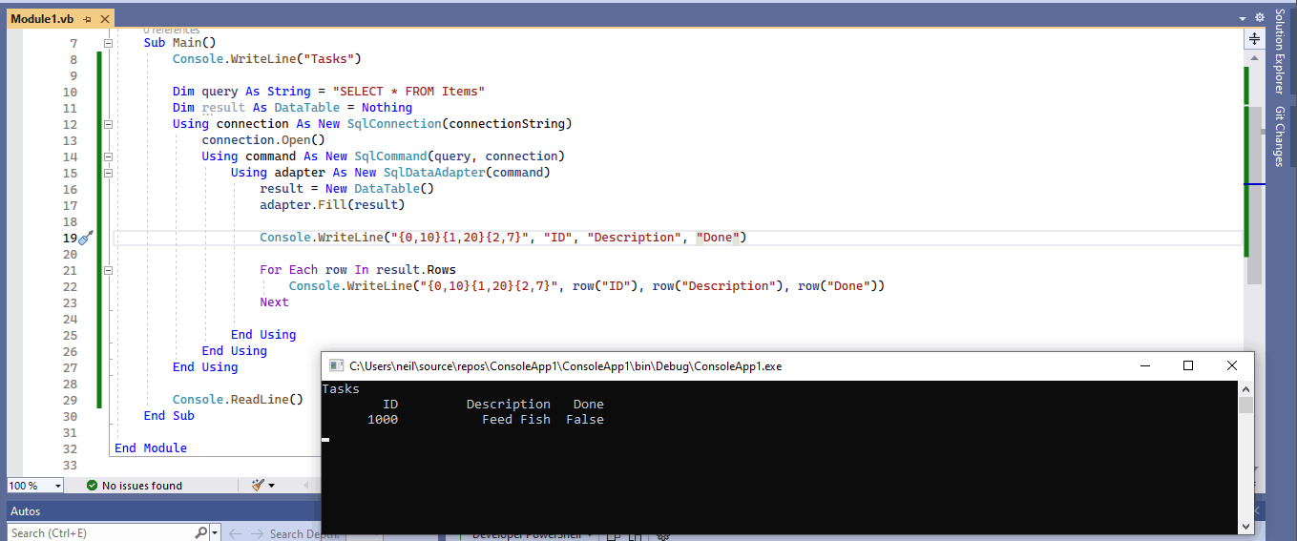Viewport: 1297px width, 541px height.
Task: Focus the Autos Search (Ctrl+E) field
Action: pos(100,533)
